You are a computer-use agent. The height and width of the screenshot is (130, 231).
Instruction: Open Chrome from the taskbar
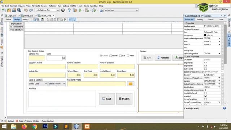click(35, 126)
